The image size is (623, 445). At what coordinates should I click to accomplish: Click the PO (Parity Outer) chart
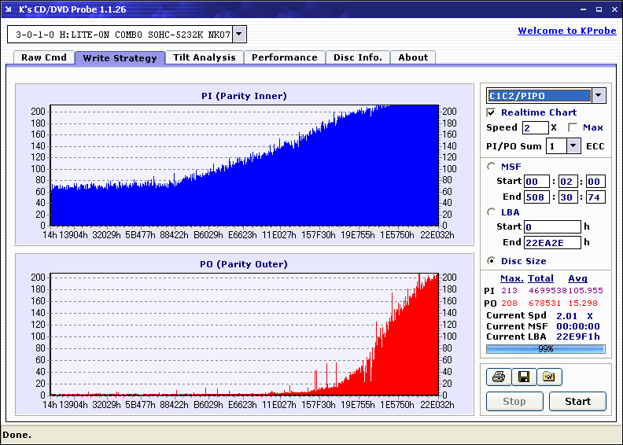coord(245,334)
